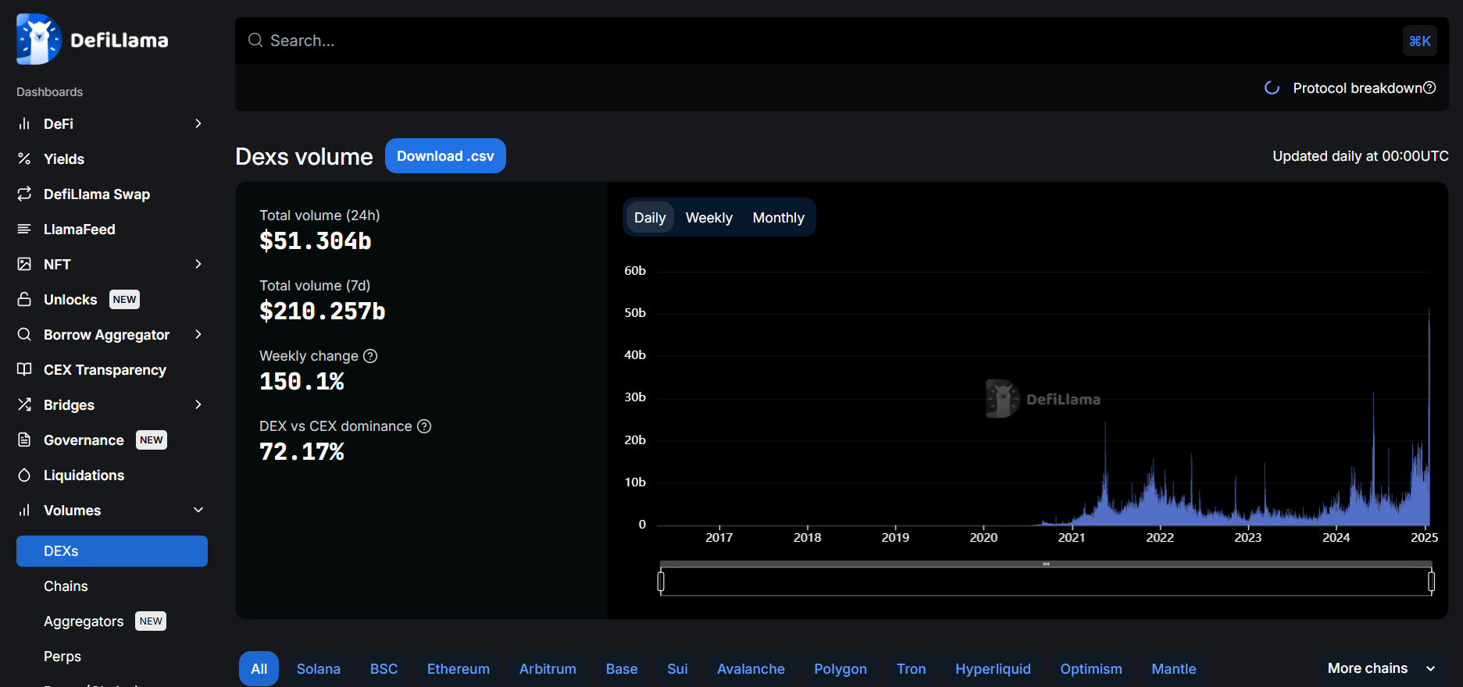Click the Bridges shuffle icon
The width and height of the screenshot is (1463, 687).
pos(24,404)
